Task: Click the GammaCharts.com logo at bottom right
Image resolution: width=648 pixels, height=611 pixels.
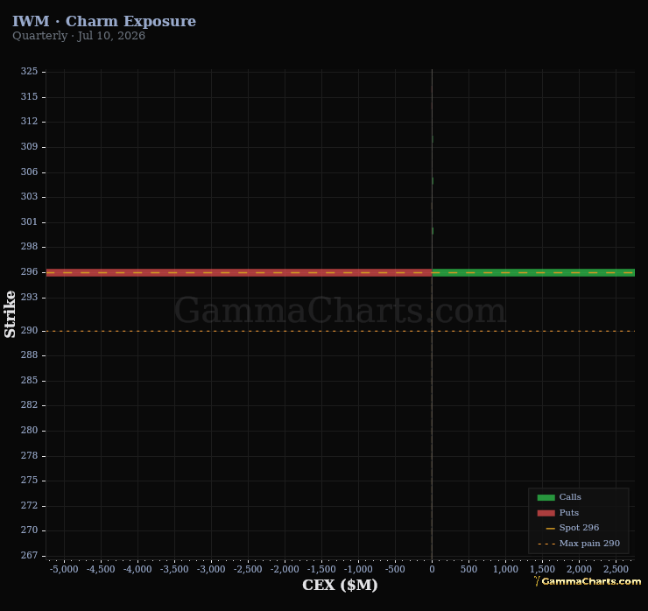Action: click(x=588, y=581)
